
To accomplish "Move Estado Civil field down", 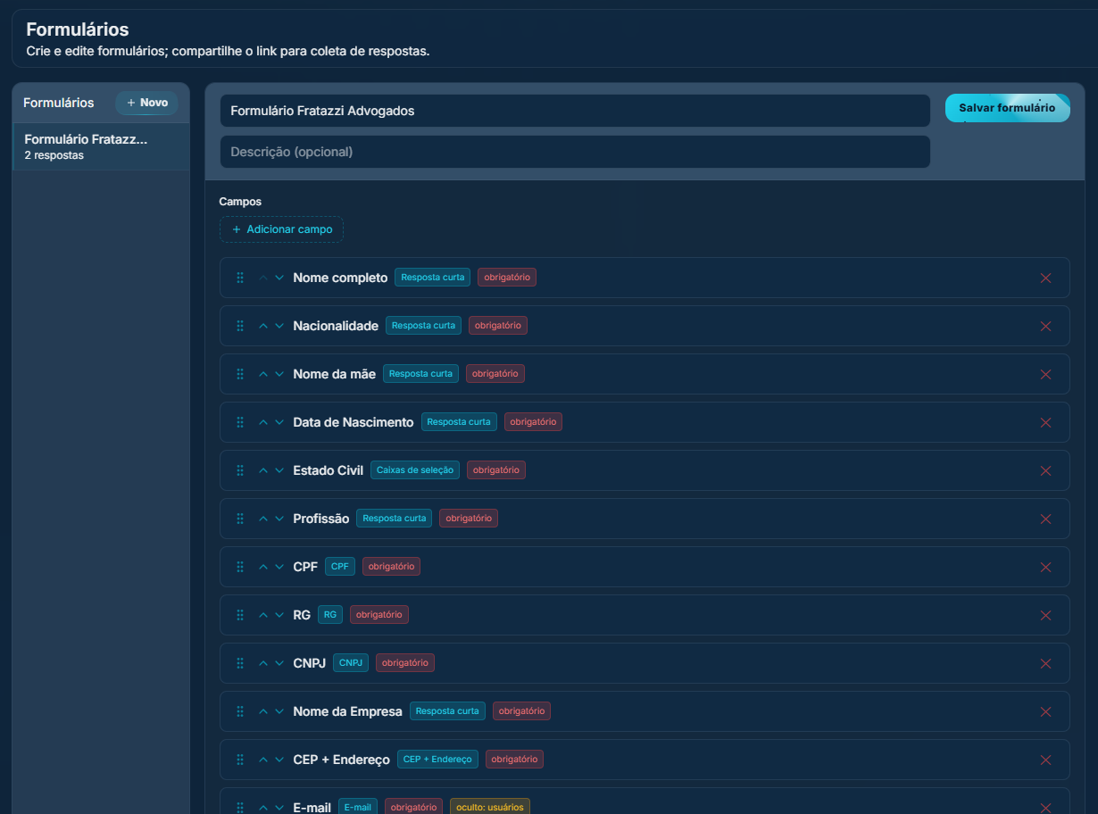I will (x=279, y=470).
